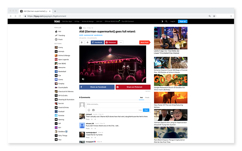Downvote whoami_09's comment
Viewport: 242px width, 151px height.
coord(95,128)
